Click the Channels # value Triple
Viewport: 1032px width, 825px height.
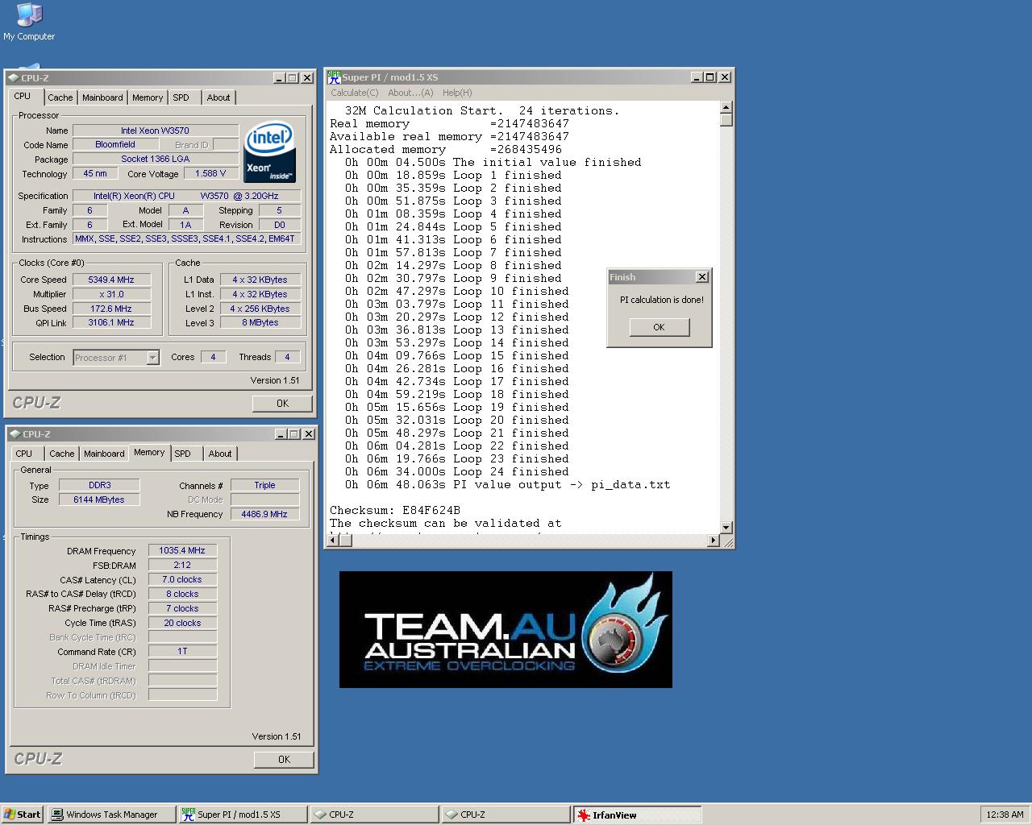tap(264, 486)
